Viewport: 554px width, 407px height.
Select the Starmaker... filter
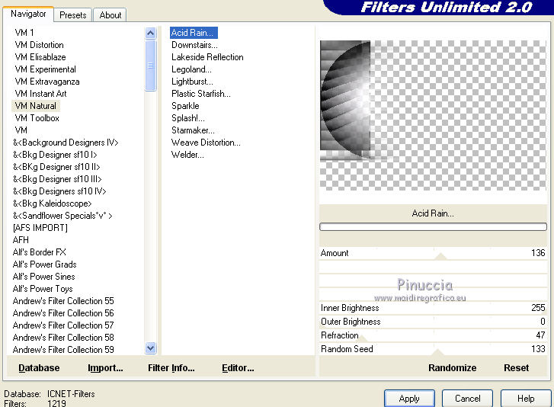tap(193, 130)
